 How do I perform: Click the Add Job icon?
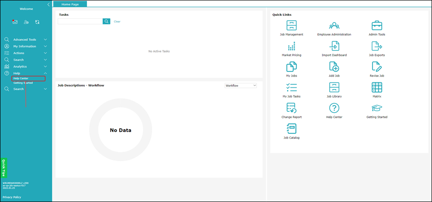[334, 67]
